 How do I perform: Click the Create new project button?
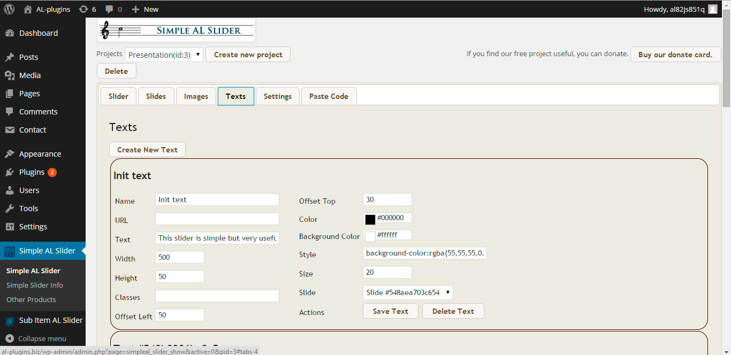click(248, 55)
